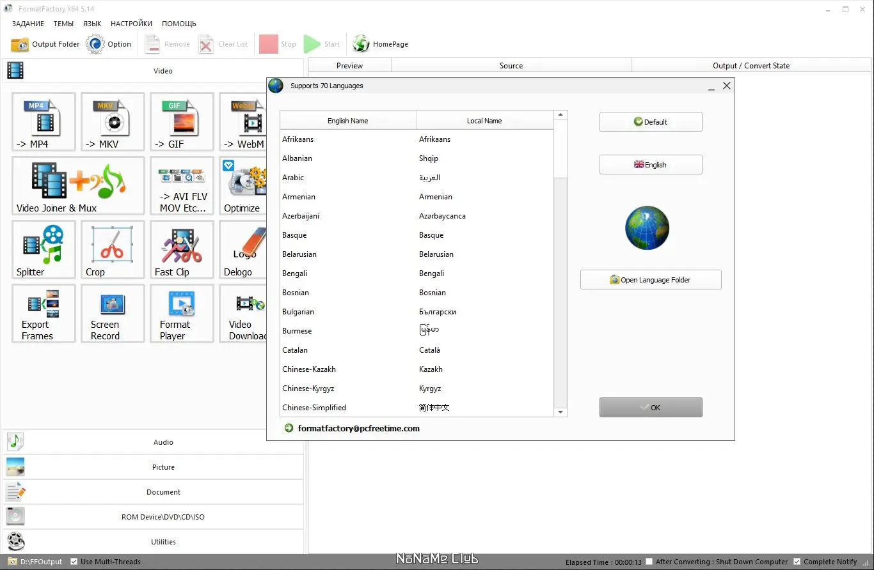
Task: Expand the Document category section
Action: click(x=154, y=492)
